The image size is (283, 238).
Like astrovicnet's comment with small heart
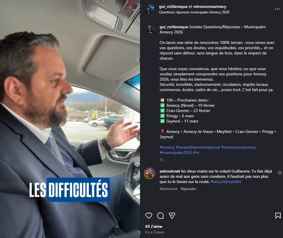pos(280,173)
